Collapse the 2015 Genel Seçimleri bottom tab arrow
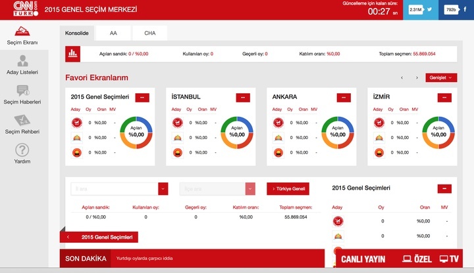Viewport: 474px width, 273px height. pyautogui.click(x=68, y=237)
